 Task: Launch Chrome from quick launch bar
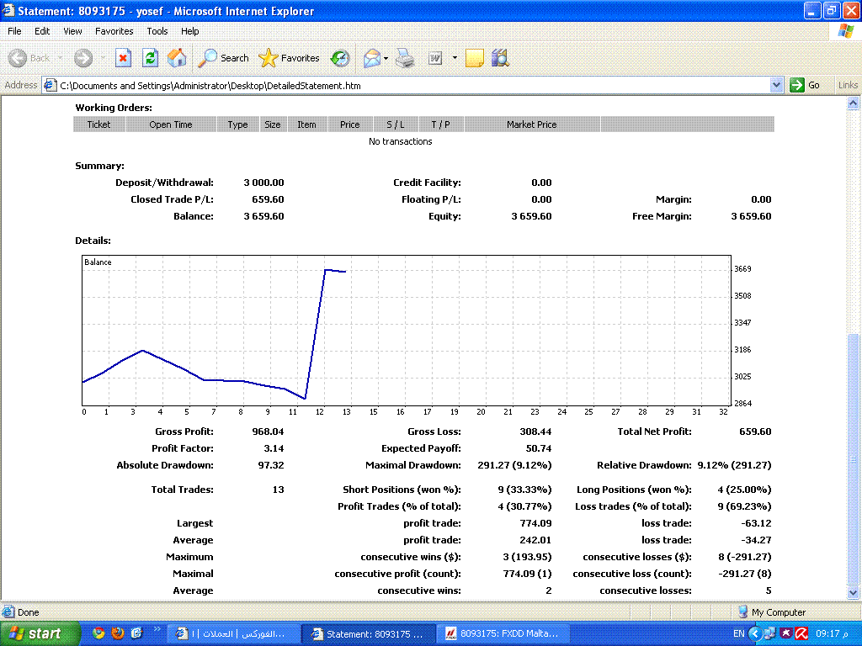(x=98, y=633)
